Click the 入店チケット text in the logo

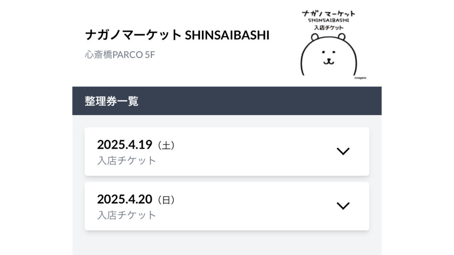[x=329, y=28]
